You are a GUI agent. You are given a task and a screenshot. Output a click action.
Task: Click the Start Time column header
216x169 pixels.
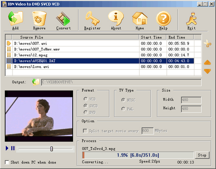click(153, 37)
